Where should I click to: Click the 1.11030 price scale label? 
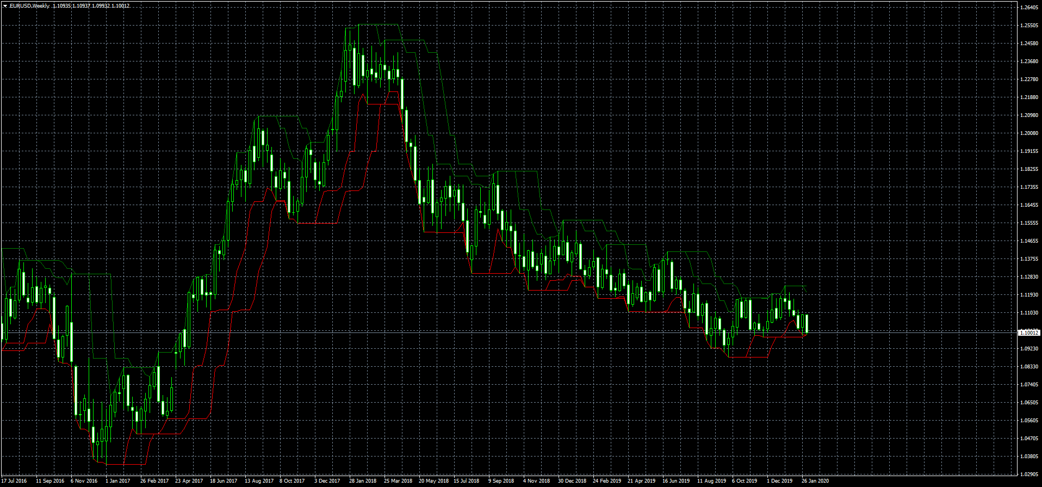(x=1029, y=313)
